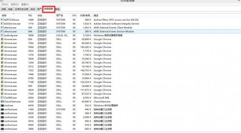Image resolution: width=241 pixels, height=133 pixels.
Task: Switch to the 启动 tab
Action: 33,9
